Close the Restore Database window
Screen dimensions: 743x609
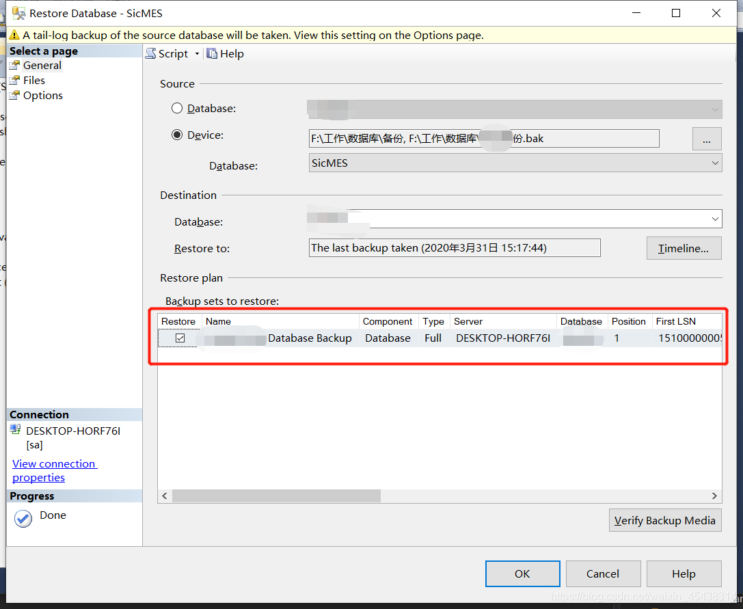pos(716,13)
